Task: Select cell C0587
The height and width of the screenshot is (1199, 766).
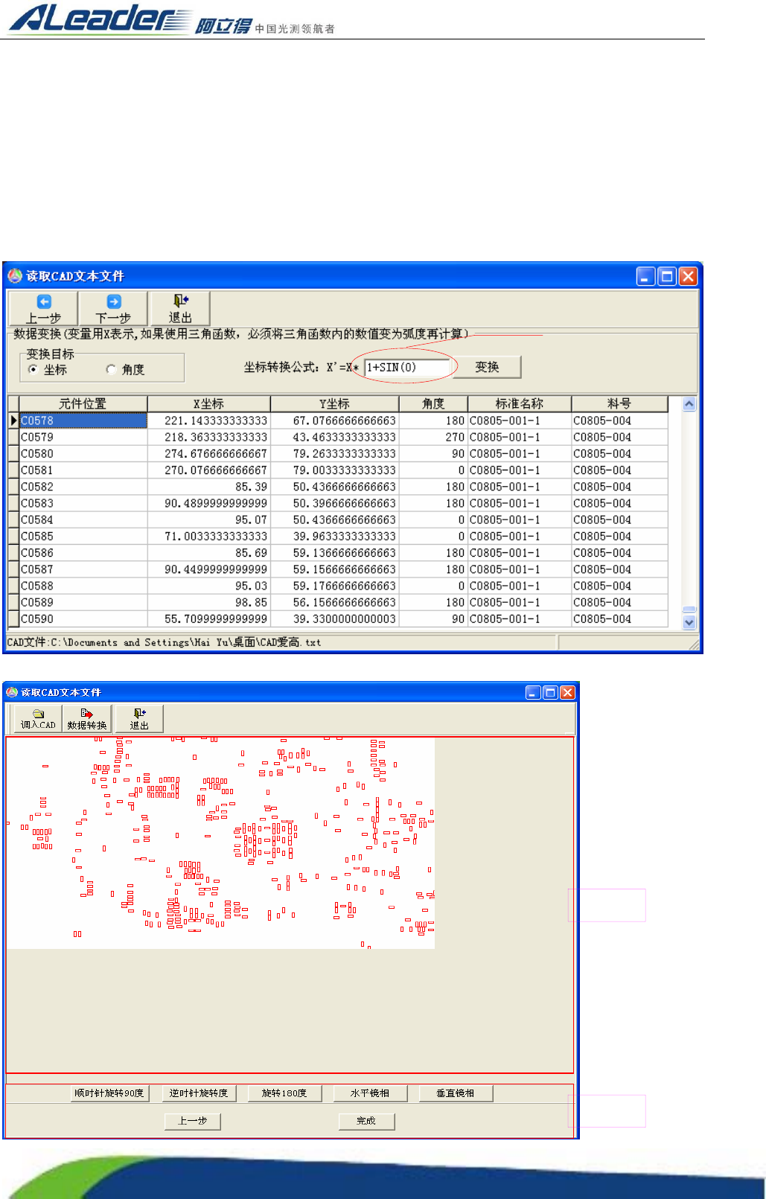Action: pos(83,569)
